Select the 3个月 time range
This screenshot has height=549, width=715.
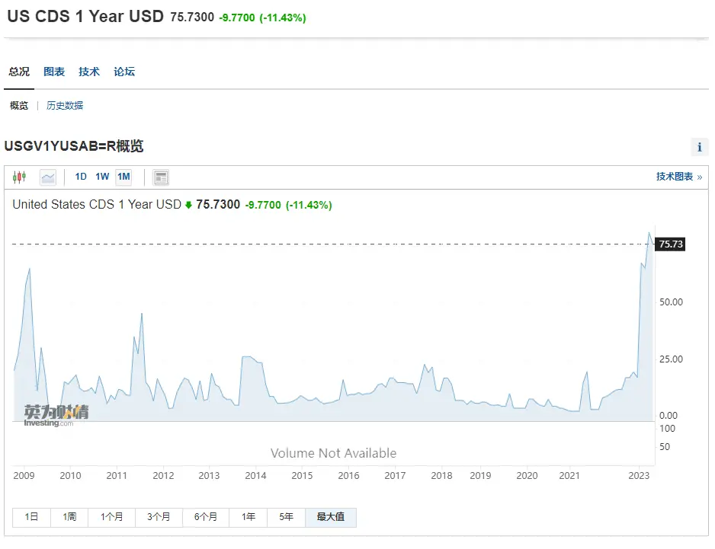tap(159, 517)
